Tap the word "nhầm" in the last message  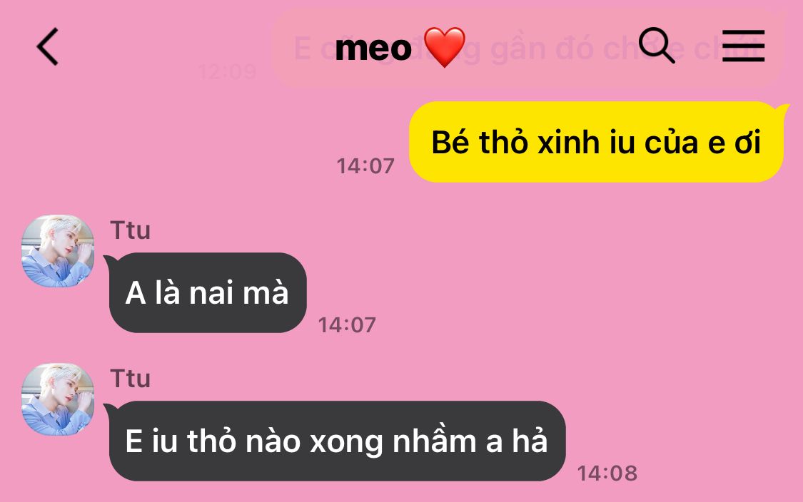[435, 441]
